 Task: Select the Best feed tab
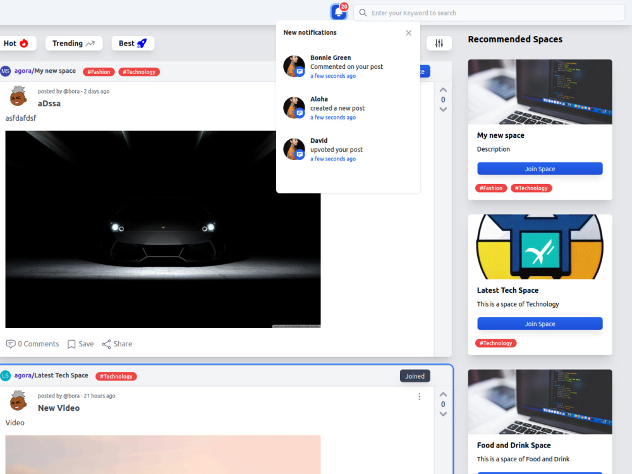[x=133, y=44]
